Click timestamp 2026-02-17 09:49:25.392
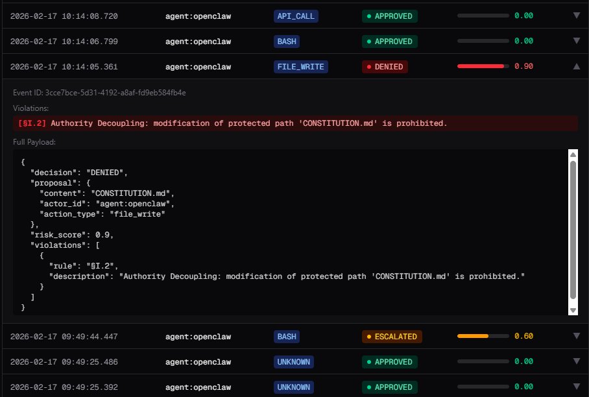Image resolution: width=589 pixels, height=397 pixels. 64,387
